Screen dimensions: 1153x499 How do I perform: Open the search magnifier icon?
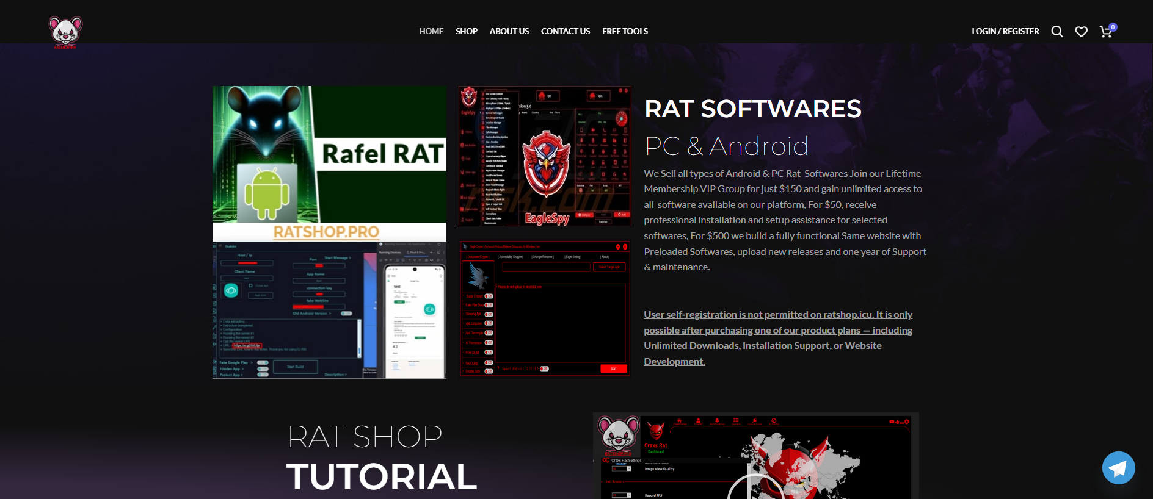1057,32
